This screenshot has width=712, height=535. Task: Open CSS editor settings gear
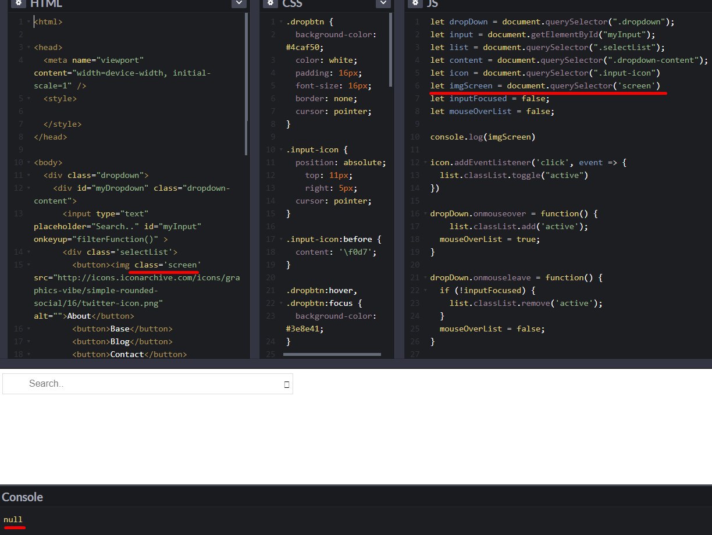pos(270,3)
